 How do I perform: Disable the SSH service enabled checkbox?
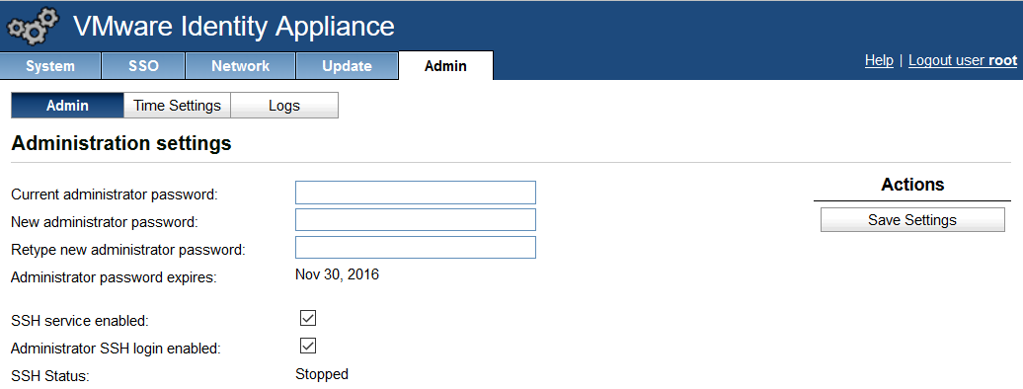click(x=308, y=318)
